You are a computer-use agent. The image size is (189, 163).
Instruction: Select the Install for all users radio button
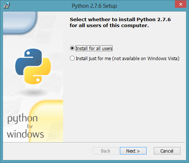pyautogui.click(x=72, y=48)
